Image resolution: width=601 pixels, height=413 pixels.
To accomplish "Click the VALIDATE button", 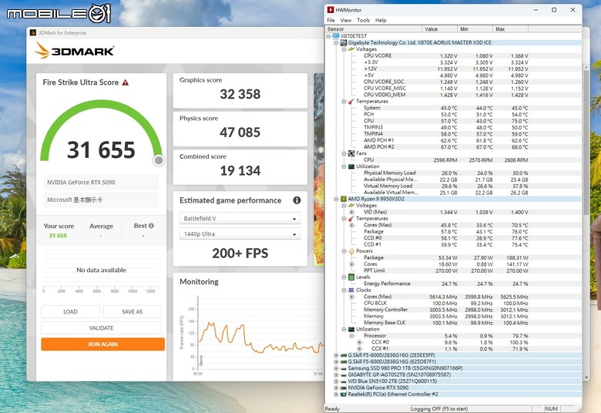I will 101,328.
